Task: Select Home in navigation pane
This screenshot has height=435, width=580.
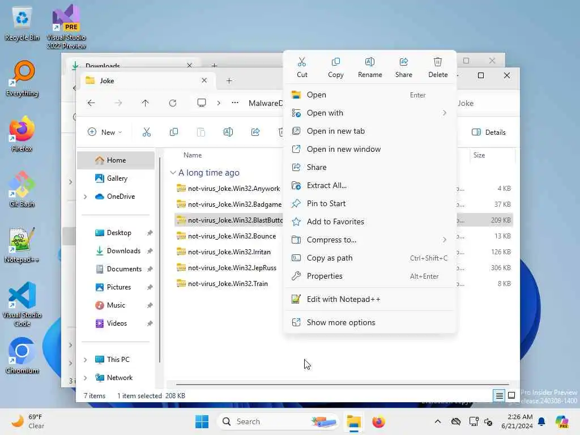Action: pos(116,160)
